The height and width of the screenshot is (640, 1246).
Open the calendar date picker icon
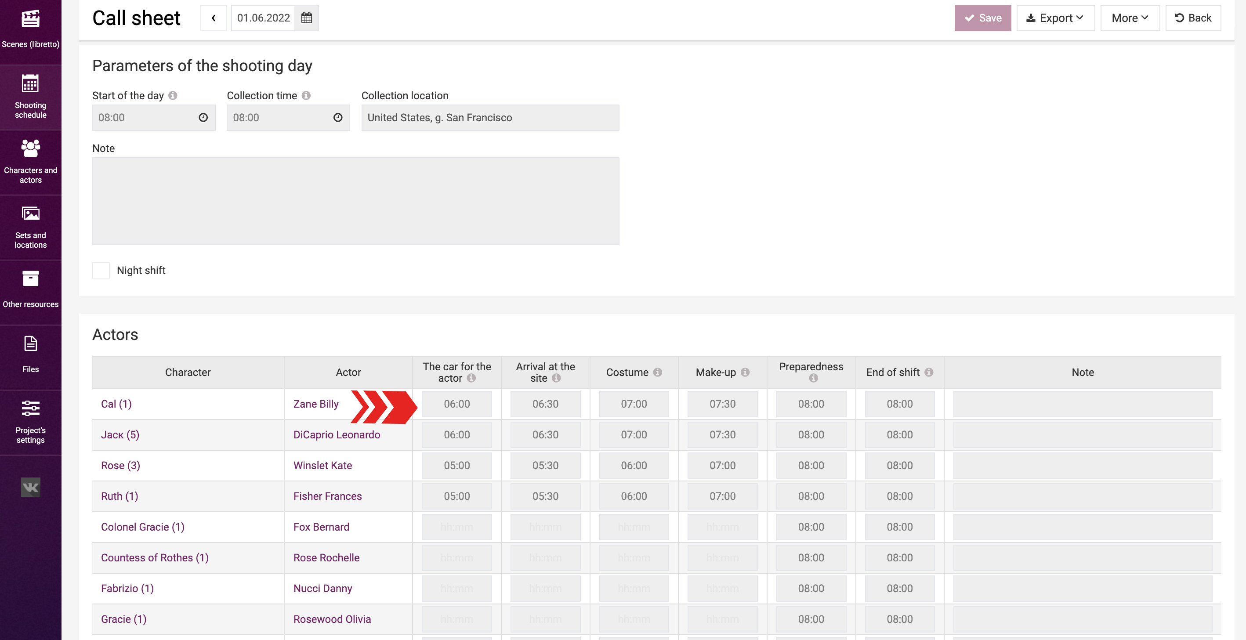pyautogui.click(x=307, y=18)
